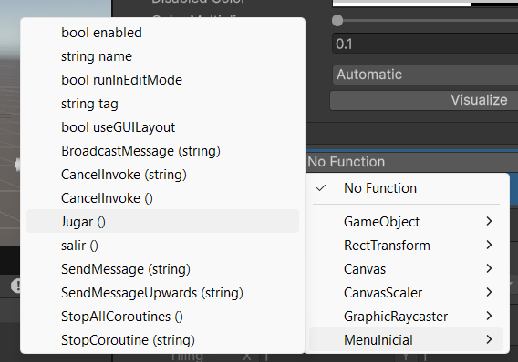Open the 'No Function' dropdown field
The image size is (518, 362).
411,162
